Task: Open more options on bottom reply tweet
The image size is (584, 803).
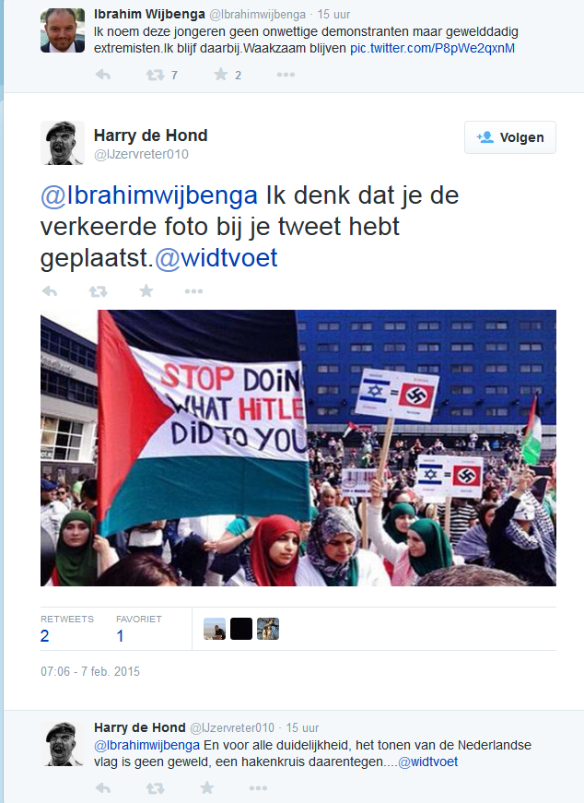Action: coord(258,787)
